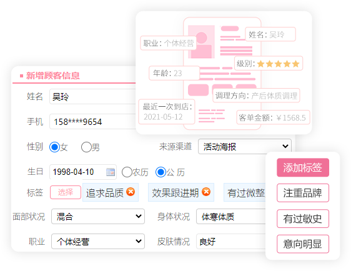Select the 有过敏史 tag option
Viewport: 351px width, 271px height.
pyautogui.click(x=303, y=219)
